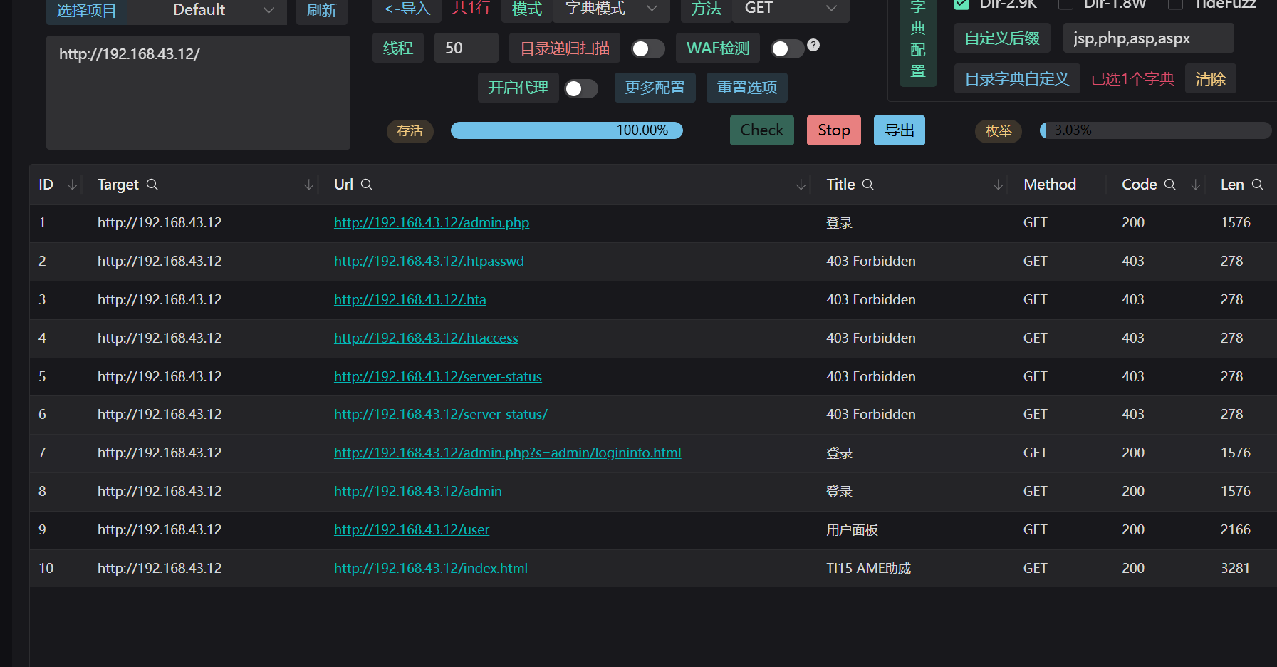
Task: Sort the table by ID arrow
Action: pos(72,185)
